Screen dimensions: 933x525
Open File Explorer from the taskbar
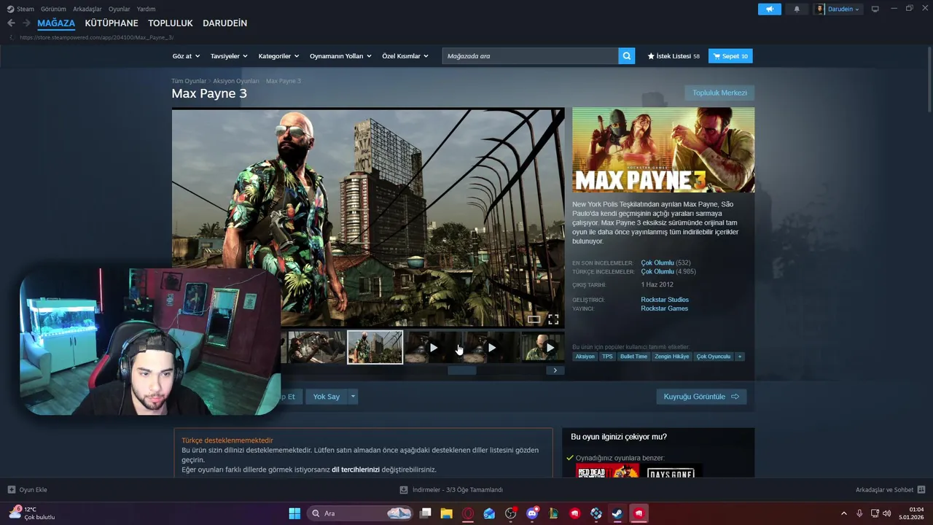[447, 513]
